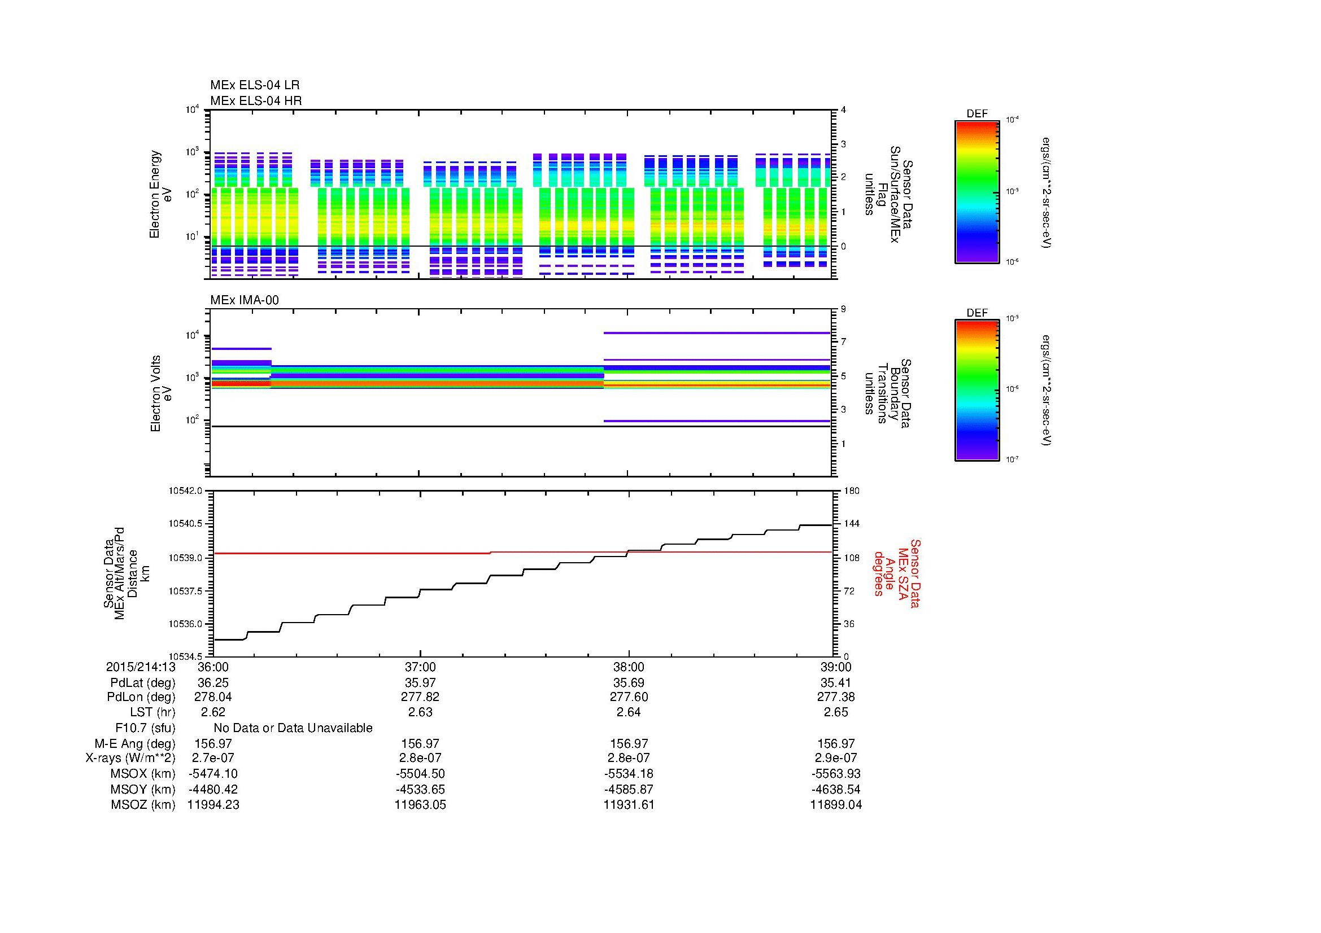
Task: Click 'No Data or Data Unavailable' text
Action: (x=293, y=728)
